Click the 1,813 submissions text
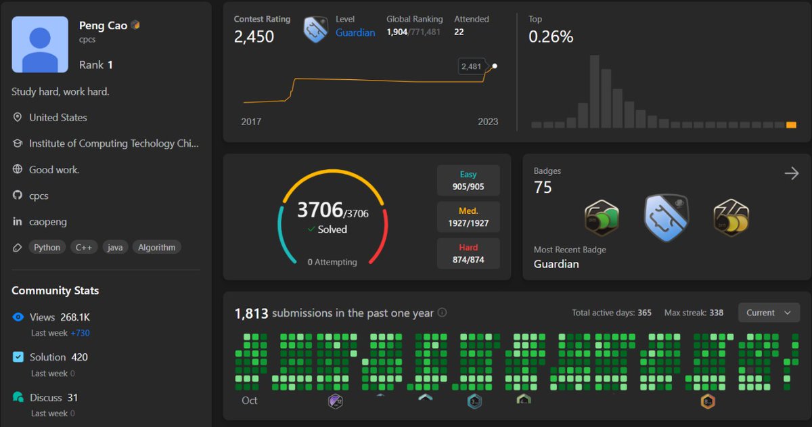Image resolution: width=812 pixels, height=427 pixels. [334, 313]
